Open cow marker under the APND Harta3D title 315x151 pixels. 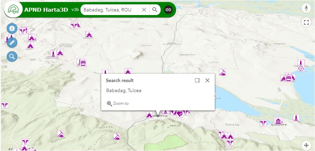click(x=74, y=25)
